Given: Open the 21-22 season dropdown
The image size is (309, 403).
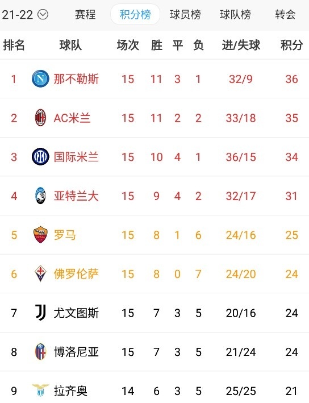Looking at the screenshot, I should click(x=25, y=14).
